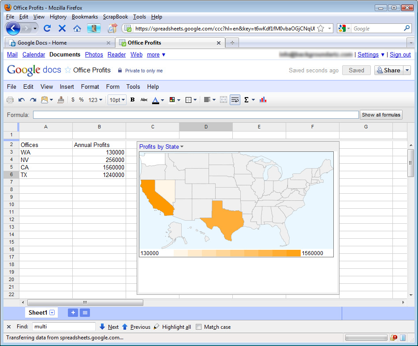The image size is (418, 346).
Task: Toggle Highlight all in the Find bar
Action: 172,327
